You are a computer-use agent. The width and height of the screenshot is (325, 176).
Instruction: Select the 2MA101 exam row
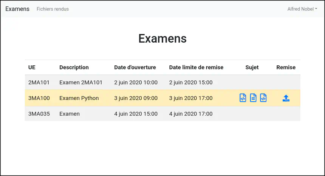coord(39,82)
